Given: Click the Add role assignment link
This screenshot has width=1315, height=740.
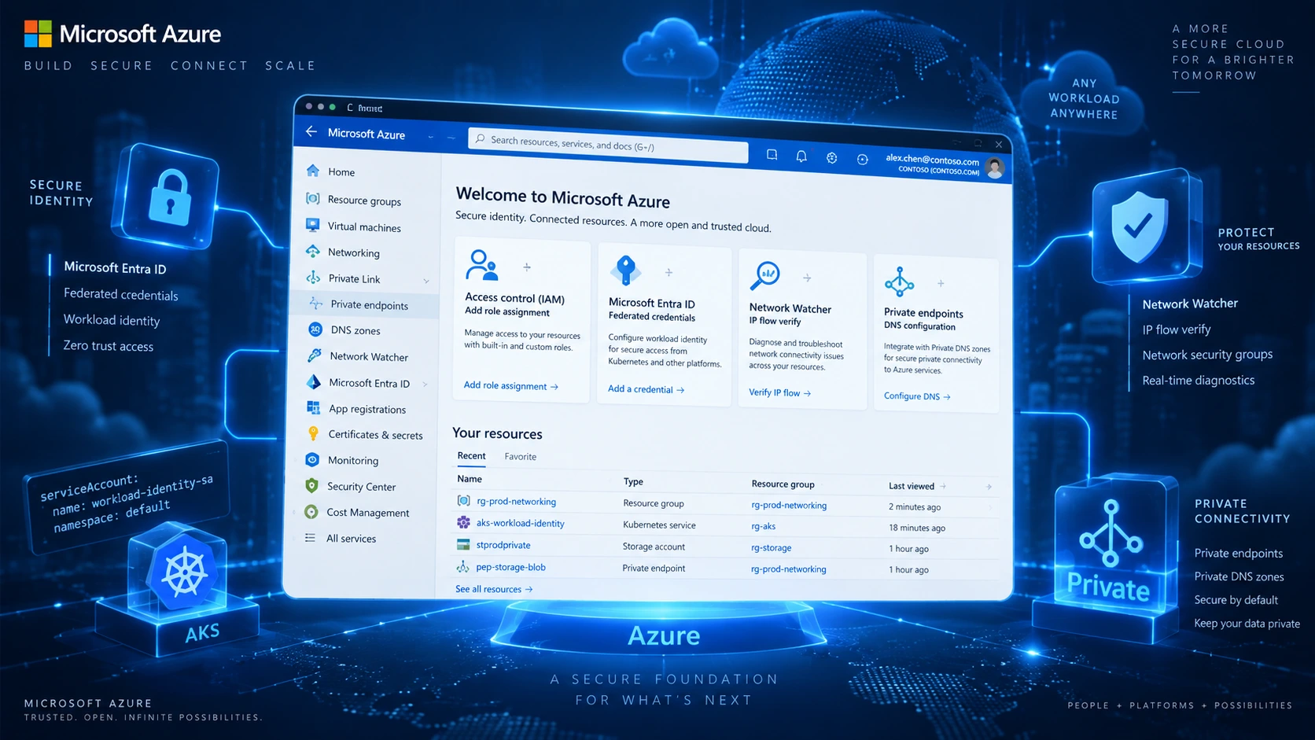Looking at the screenshot, I should pos(511,386).
